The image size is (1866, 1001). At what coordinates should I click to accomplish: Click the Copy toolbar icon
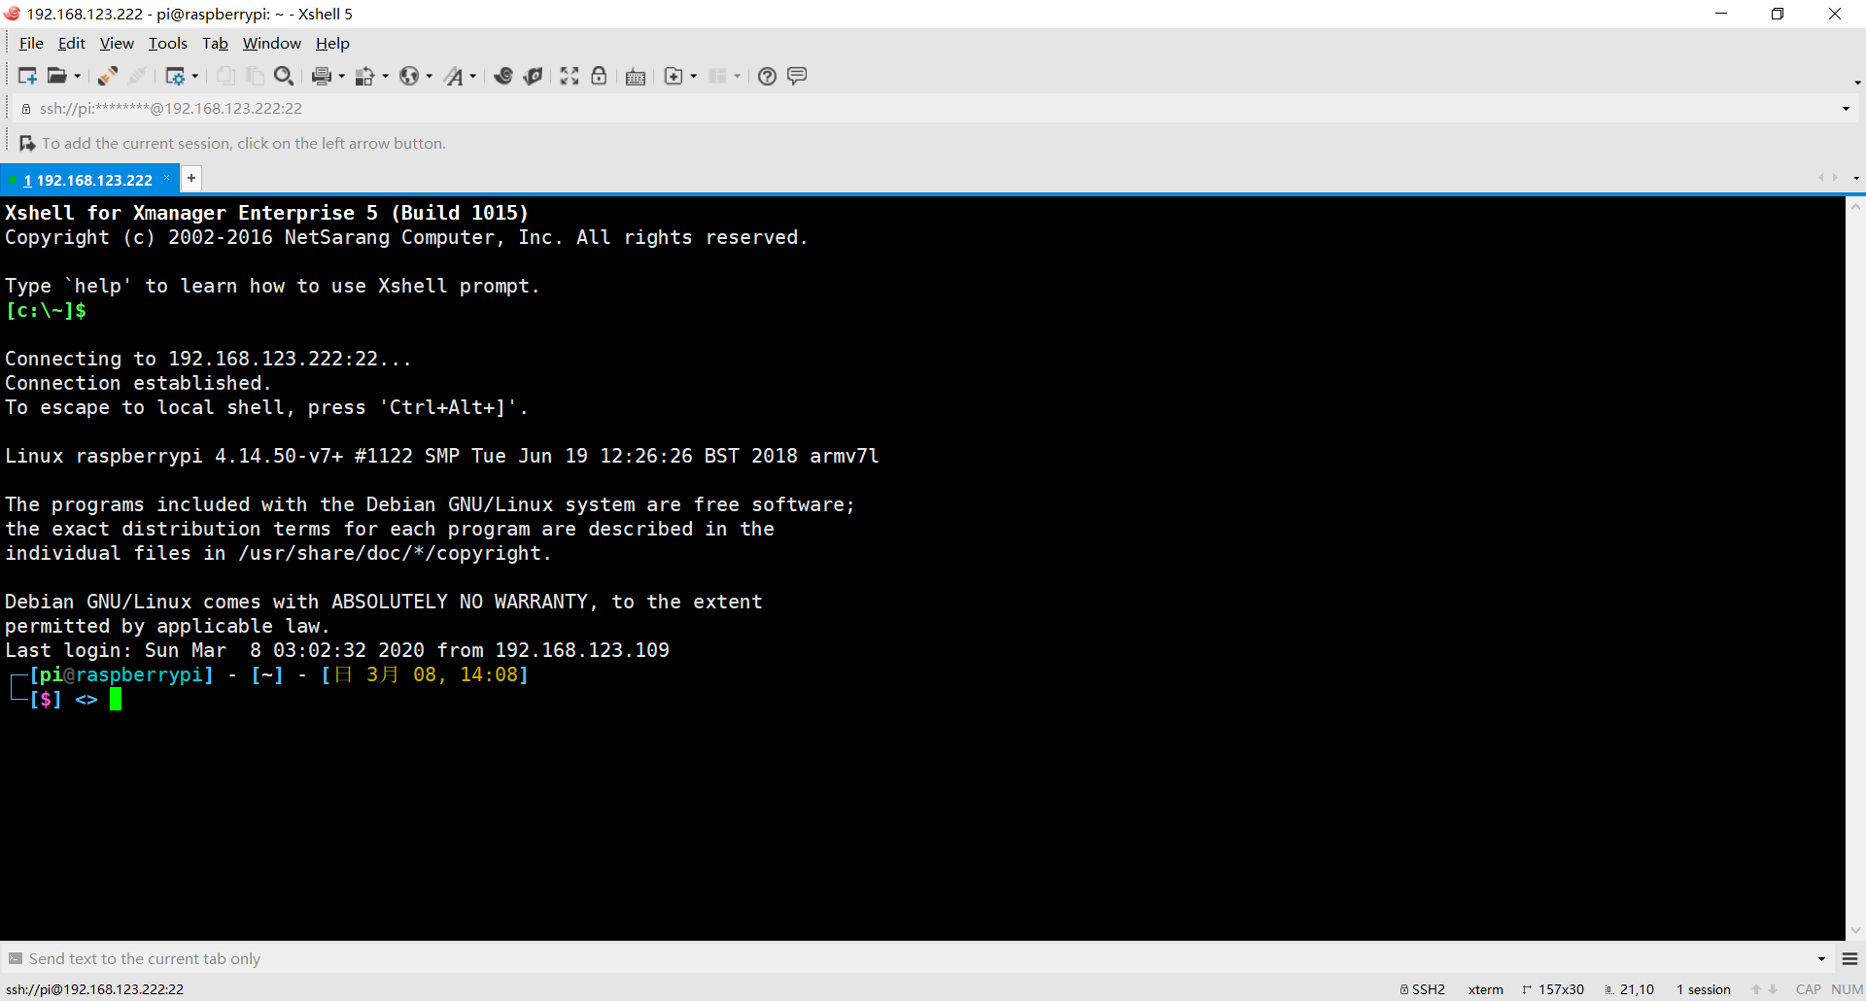(225, 76)
